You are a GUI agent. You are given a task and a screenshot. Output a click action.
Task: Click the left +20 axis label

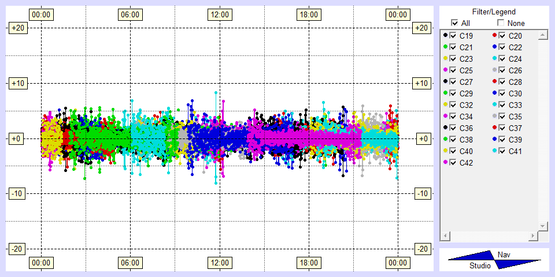pos(15,28)
